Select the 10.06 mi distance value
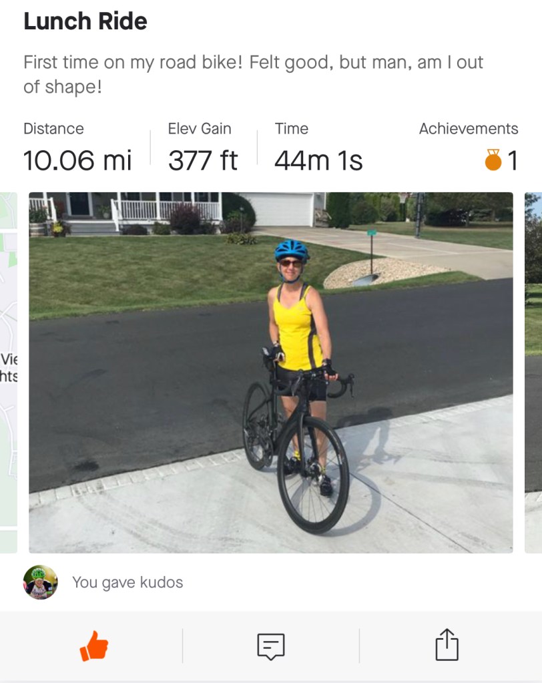542x683 pixels. (x=77, y=161)
